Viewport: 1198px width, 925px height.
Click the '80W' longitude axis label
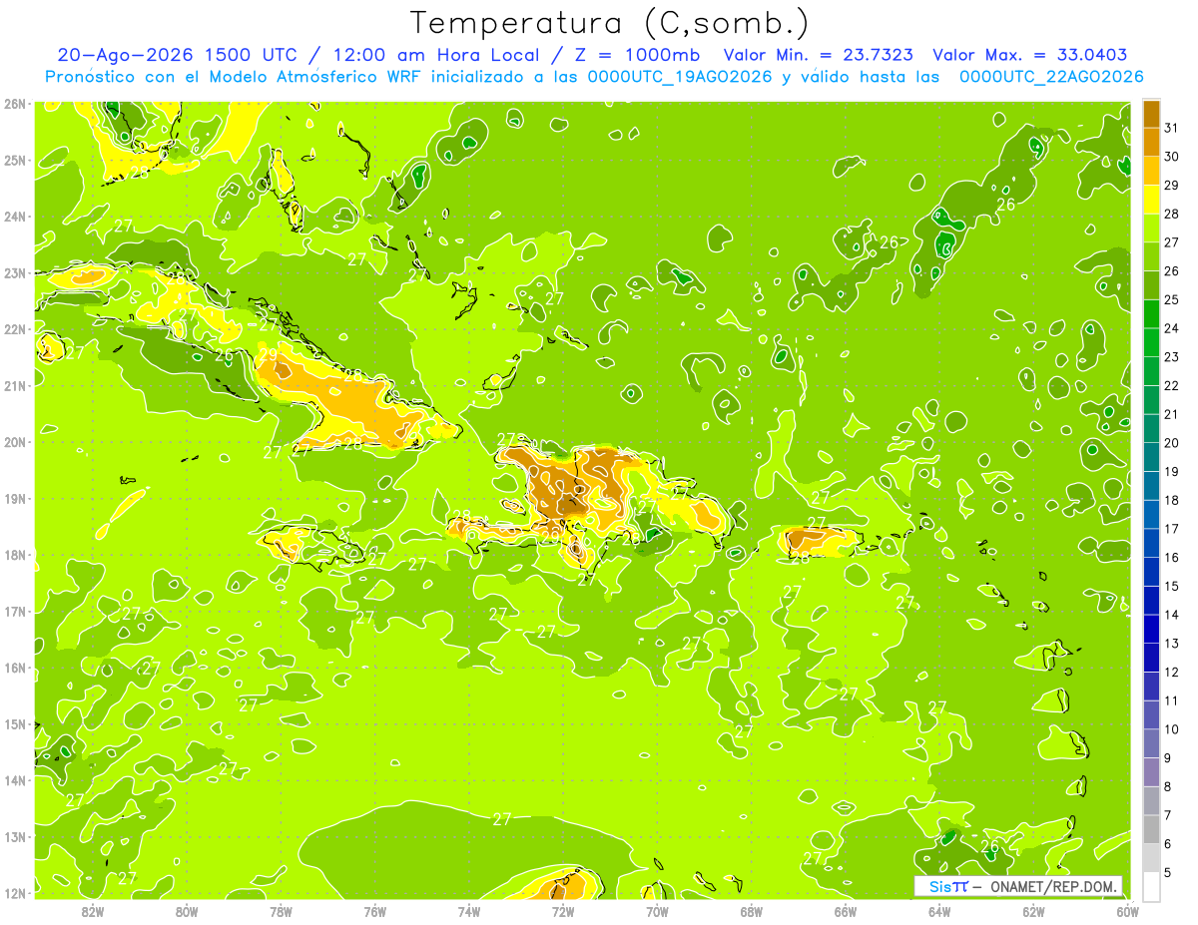click(187, 911)
